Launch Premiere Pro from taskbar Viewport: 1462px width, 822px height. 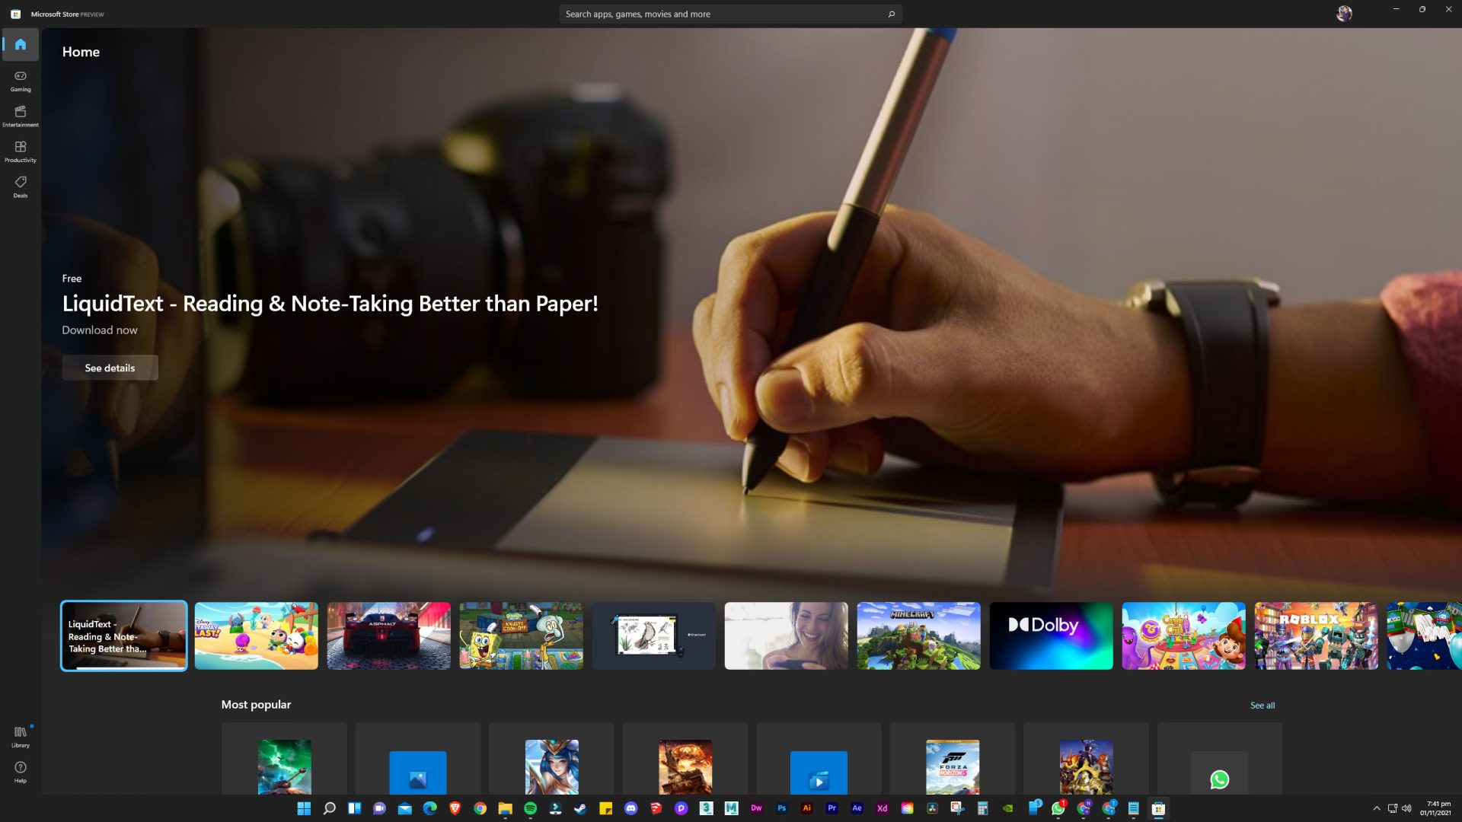(x=832, y=808)
